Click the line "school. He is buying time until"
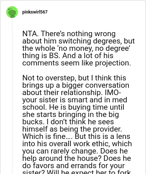This screenshot has height=174, width=146. pyautogui.click(x=73, y=107)
